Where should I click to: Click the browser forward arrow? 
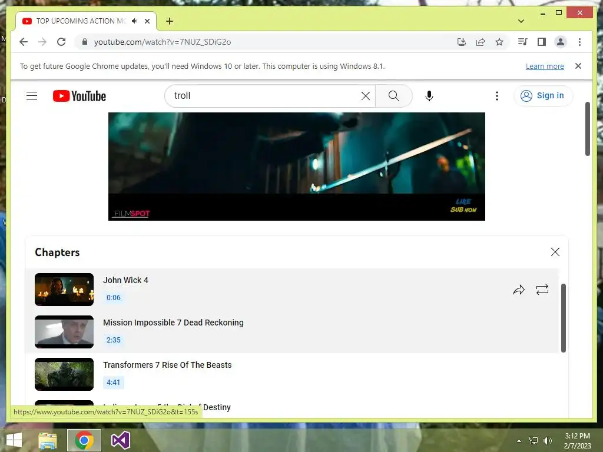coord(42,42)
